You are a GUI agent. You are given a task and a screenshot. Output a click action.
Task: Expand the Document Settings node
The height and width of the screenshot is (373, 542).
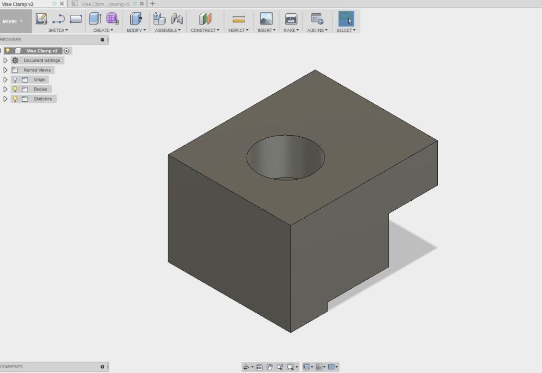(x=5, y=60)
